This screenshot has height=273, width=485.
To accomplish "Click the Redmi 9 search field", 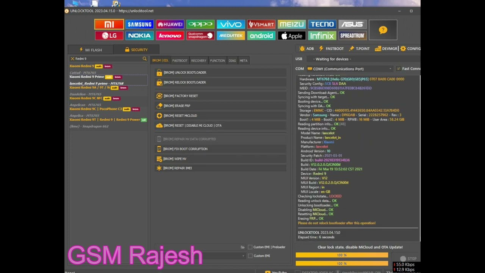I will tap(108, 59).
